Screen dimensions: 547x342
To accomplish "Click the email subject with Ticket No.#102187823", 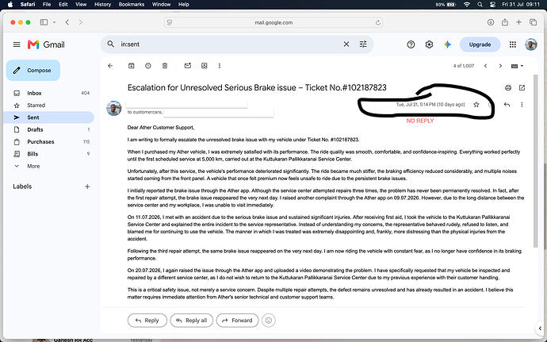I will (257, 88).
